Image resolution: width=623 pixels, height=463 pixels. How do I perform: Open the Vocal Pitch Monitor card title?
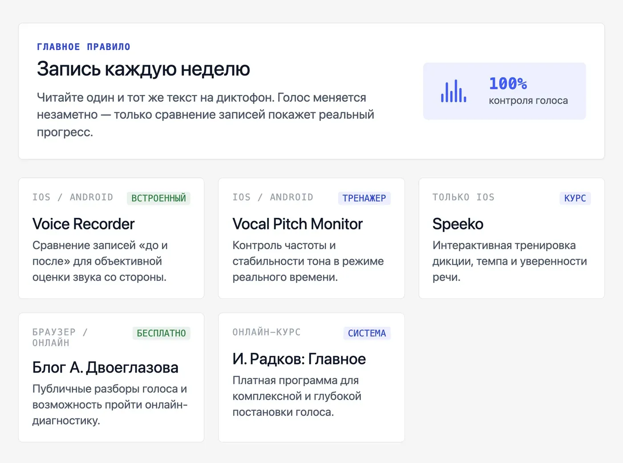point(297,224)
